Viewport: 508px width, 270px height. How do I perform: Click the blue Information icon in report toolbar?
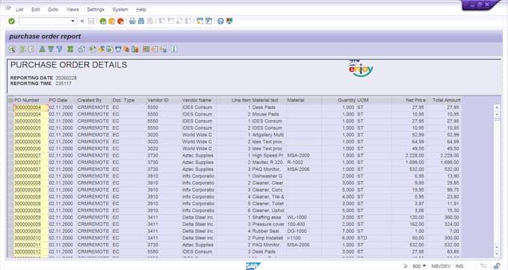pos(174,49)
